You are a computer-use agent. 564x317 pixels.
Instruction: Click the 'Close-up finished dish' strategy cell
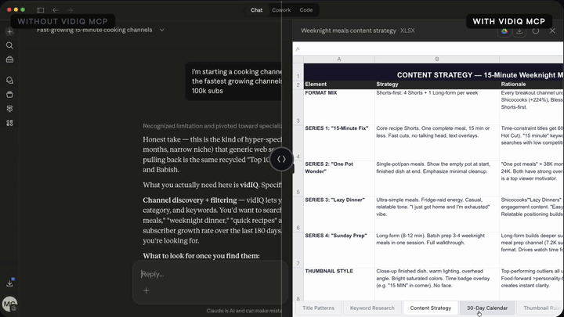(x=436, y=284)
